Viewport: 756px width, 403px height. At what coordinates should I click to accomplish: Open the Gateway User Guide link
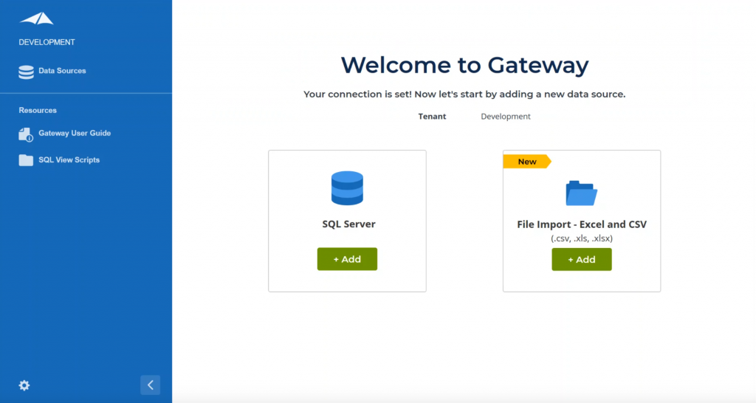pyautogui.click(x=75, y=134)
